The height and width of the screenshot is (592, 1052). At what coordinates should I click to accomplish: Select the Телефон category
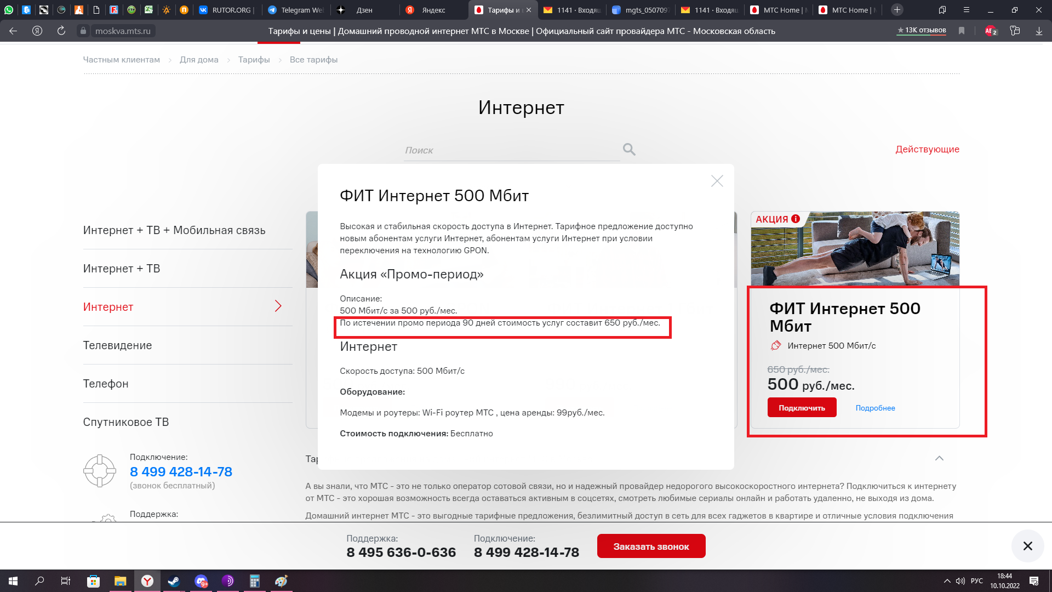106,384
